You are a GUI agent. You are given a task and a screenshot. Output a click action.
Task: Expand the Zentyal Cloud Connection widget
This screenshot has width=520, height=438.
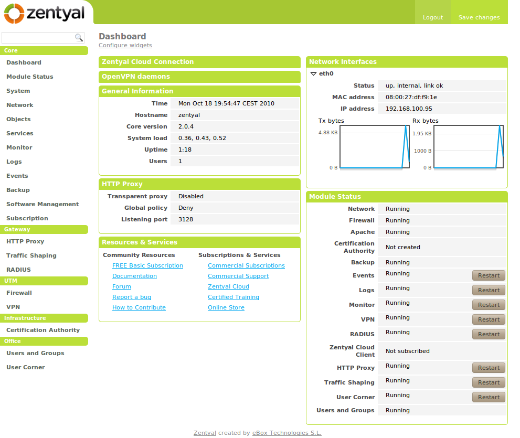point(199,62)
